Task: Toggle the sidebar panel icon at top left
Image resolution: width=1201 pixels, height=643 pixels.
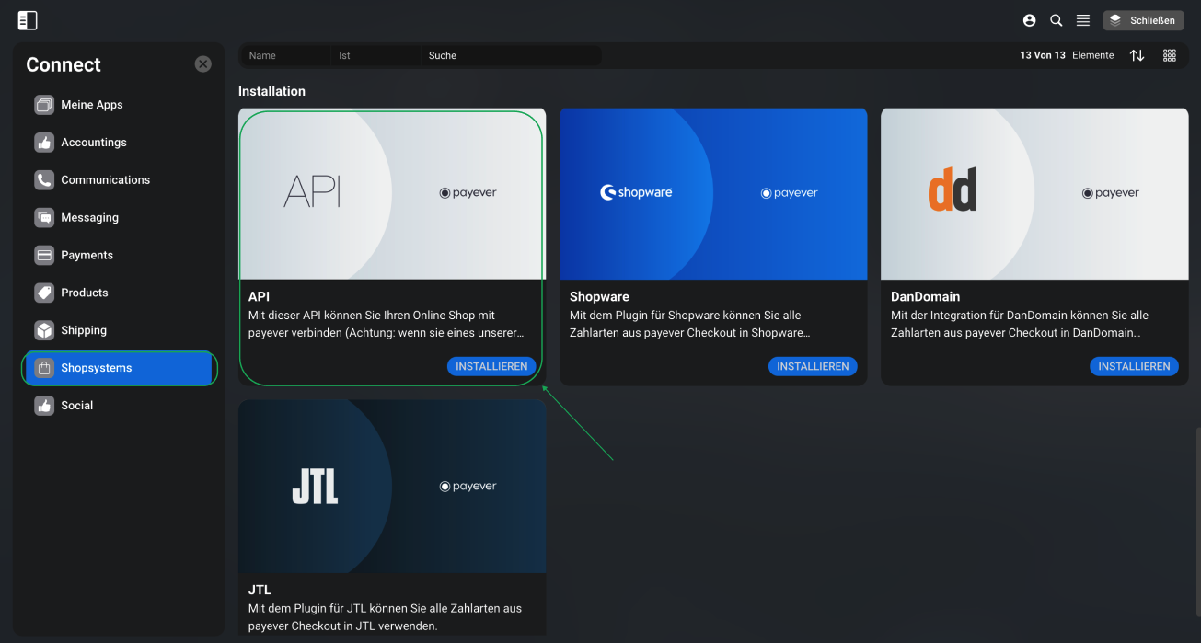Action: tap(28, 20)
